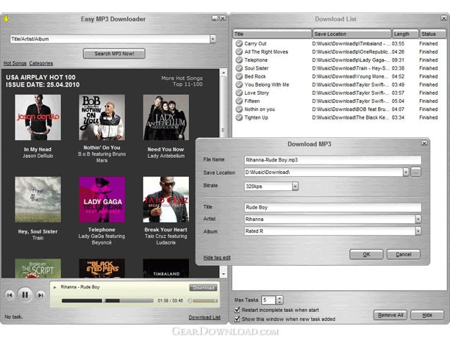Click the status icon of Love Story row

tap(239, 93)
